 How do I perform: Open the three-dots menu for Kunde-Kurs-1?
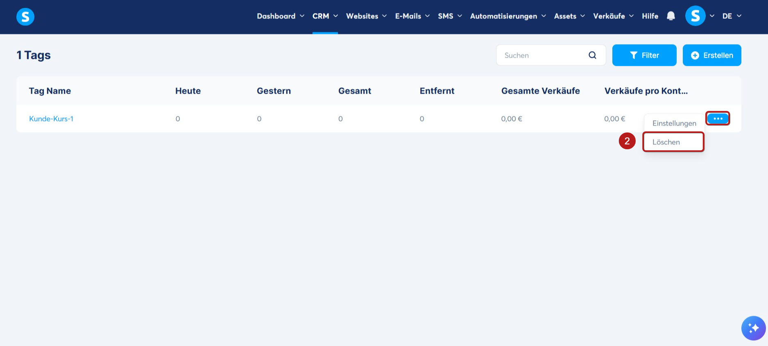(x=718, y=119)
